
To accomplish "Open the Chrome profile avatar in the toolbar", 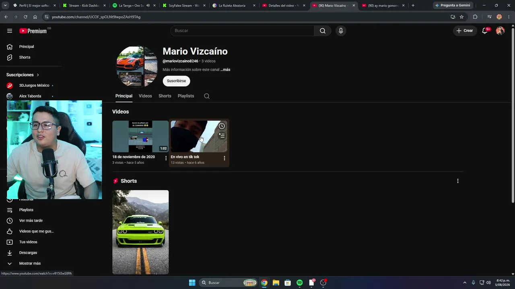I will coord(499,17).
